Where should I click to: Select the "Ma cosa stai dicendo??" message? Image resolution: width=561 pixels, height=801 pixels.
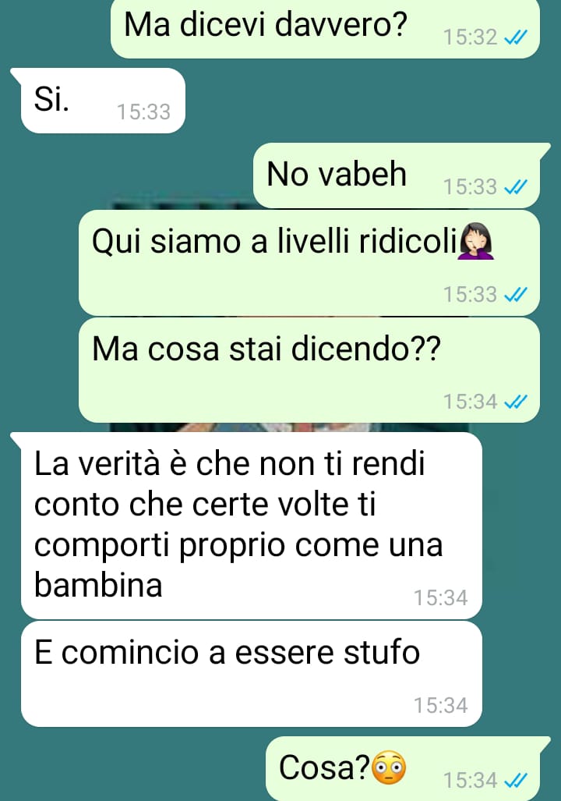tap(309, 370)
